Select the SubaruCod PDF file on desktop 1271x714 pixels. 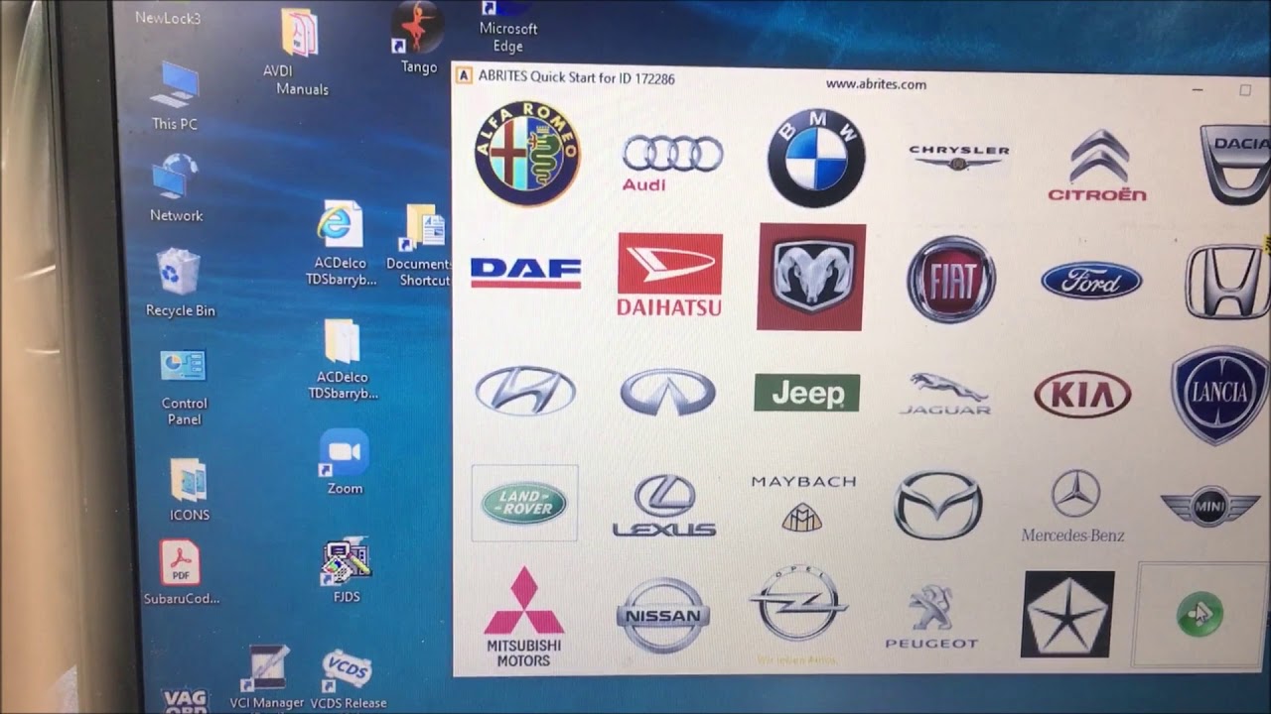(x=182, y=574)
